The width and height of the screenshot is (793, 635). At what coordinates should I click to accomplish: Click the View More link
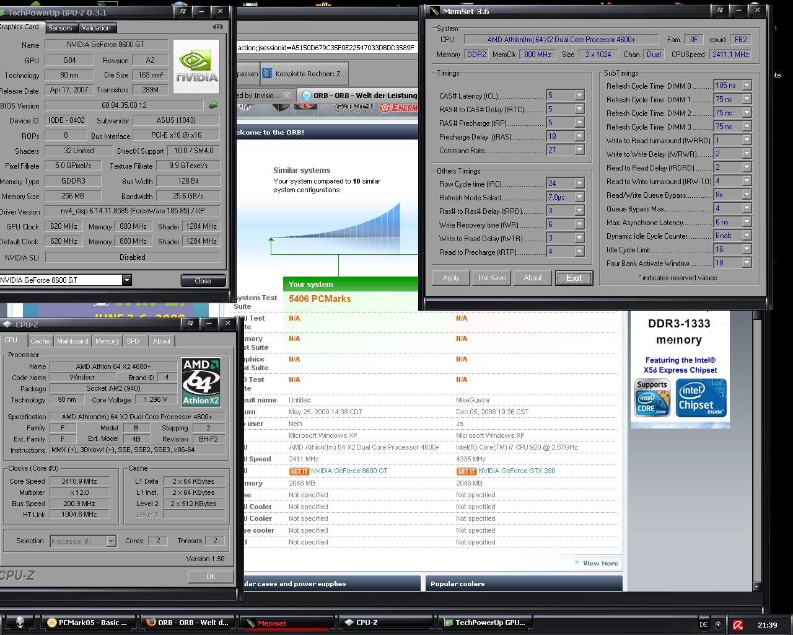600,564
